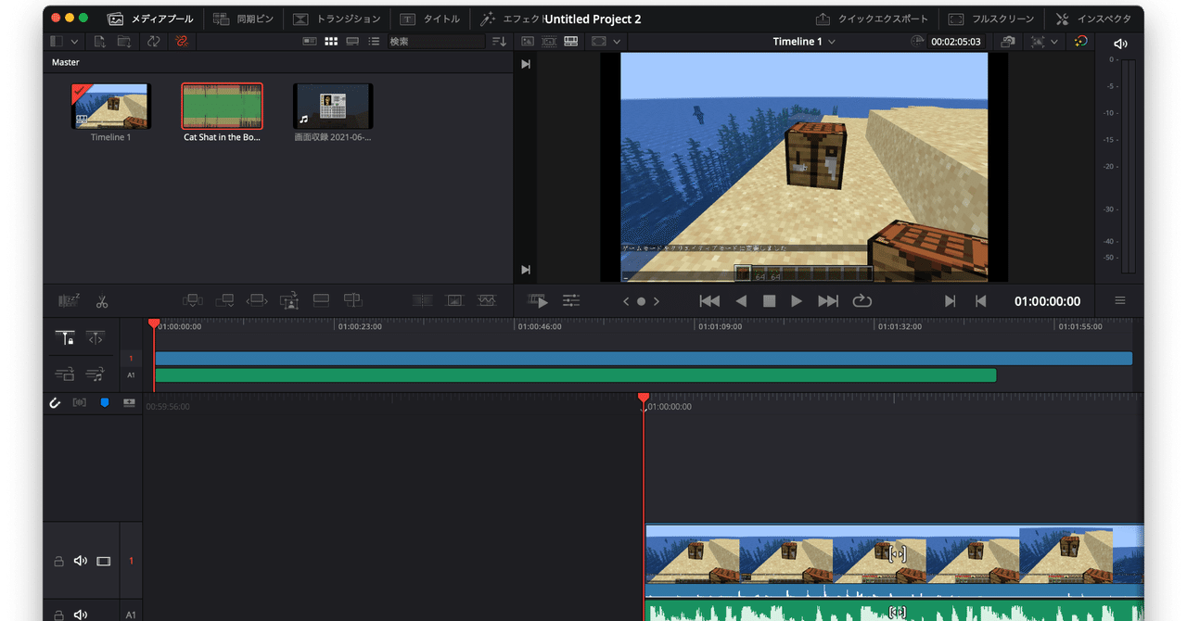Enable the audio scrubbing toggle
Viewport: 1187px width, 621px height.
(80, 402)
